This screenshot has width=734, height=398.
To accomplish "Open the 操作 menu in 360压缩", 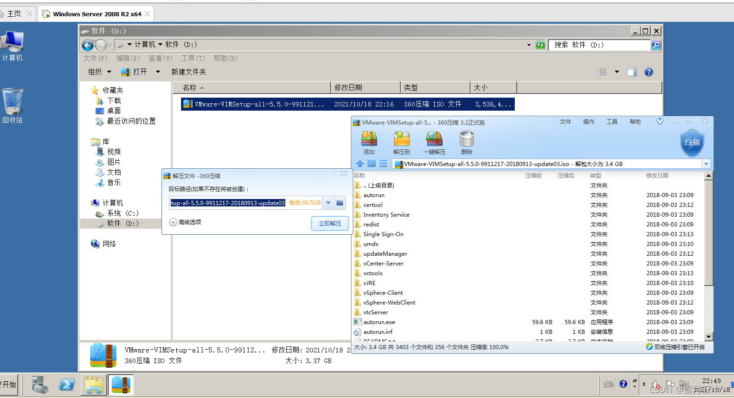I will pyautogui.click(x=589, y=122).
